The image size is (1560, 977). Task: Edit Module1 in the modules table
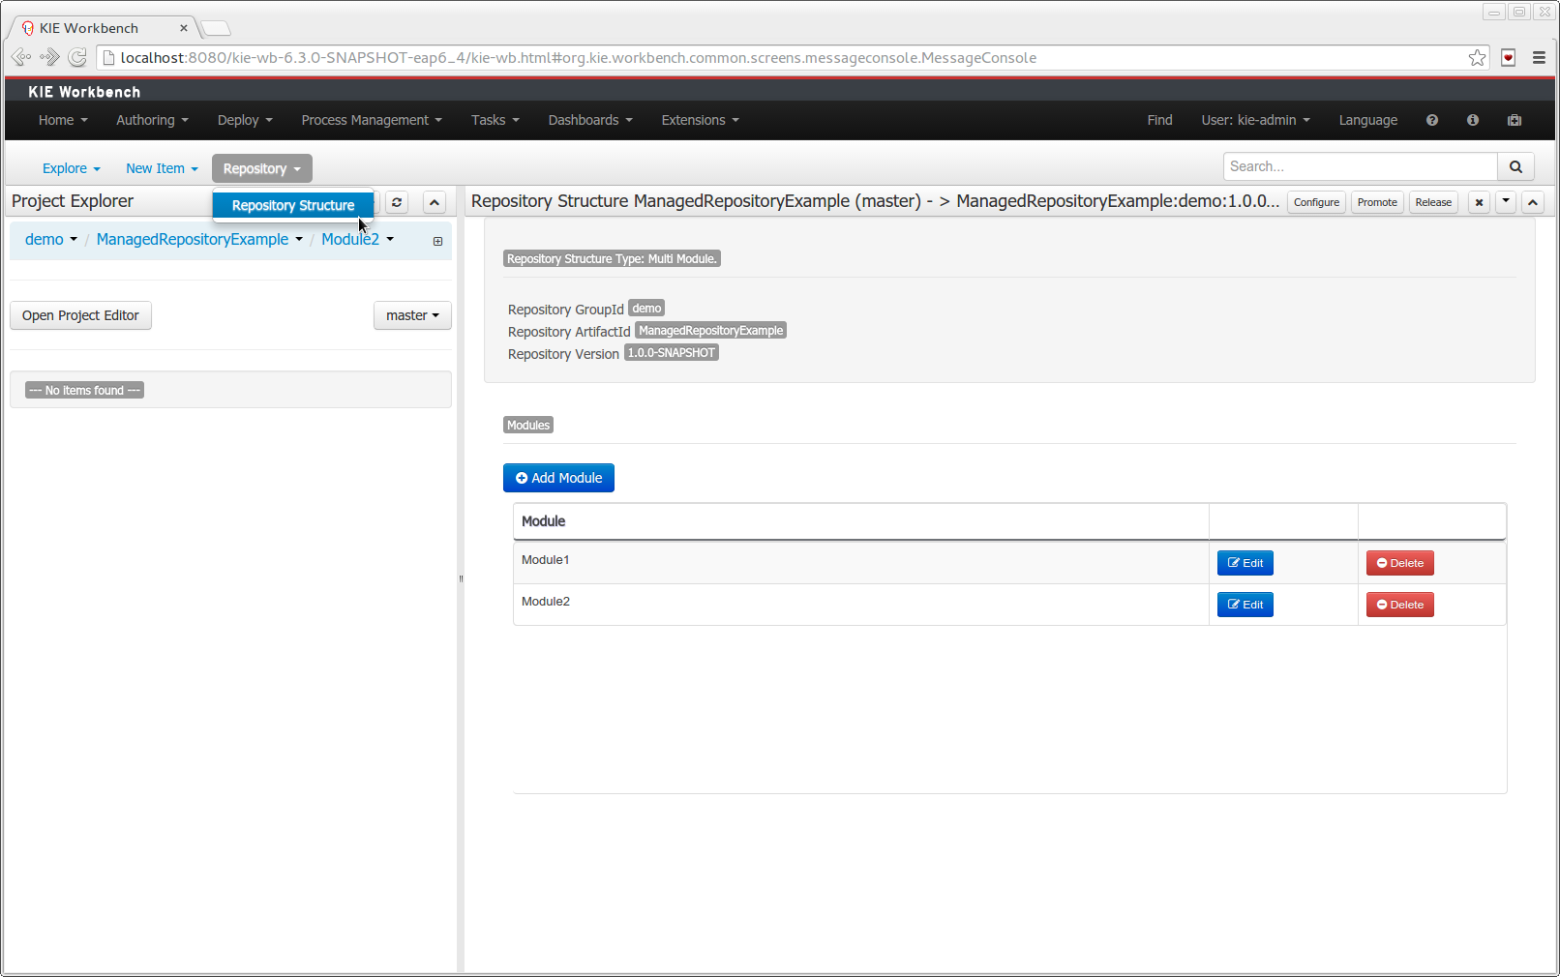(x=1245, y=563)
